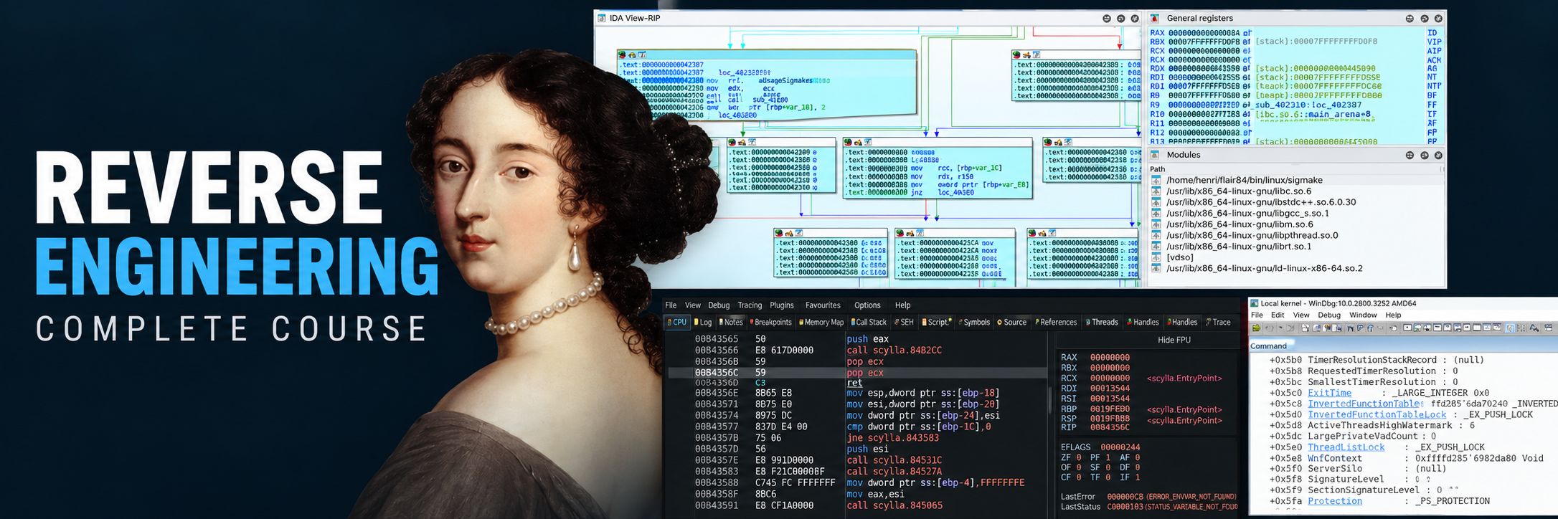The height and width of the screenshot is (519, 1558).
Task: Click the green first toolbar icon in WinDbg
Action: coord(1256,328)
